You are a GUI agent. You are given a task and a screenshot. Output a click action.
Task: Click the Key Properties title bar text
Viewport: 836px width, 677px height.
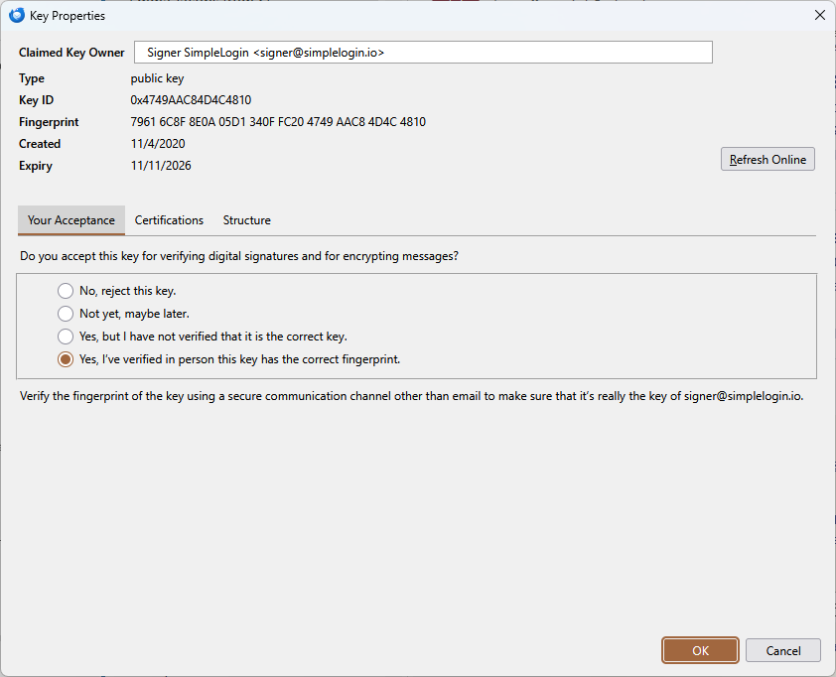click(x=68, y=16)
